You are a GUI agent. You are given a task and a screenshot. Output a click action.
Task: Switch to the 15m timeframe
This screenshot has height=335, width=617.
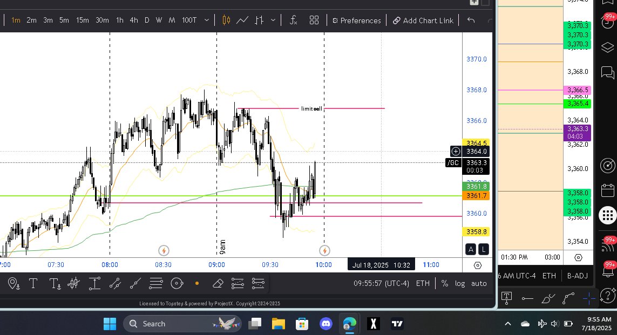82,20
